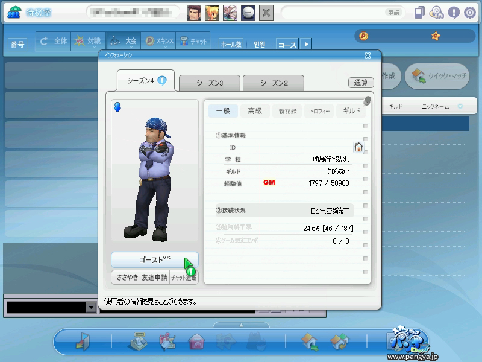The width and height of the screenshot is (482, 362).
Task: Select the 高級 info tab
Action: point(255,111)
